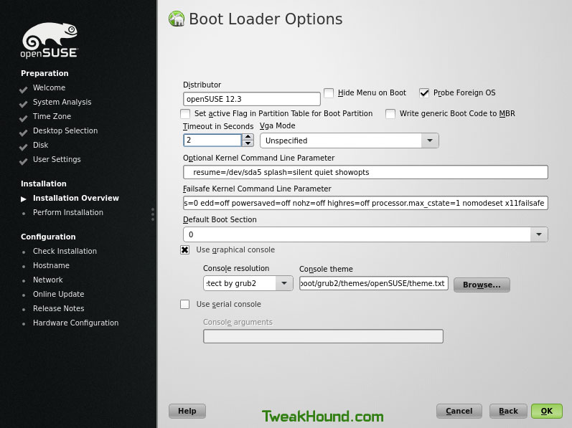Click the Optional Kernel Command Line Parameter field
572x428 pixels.
click(x=365, y=172)
